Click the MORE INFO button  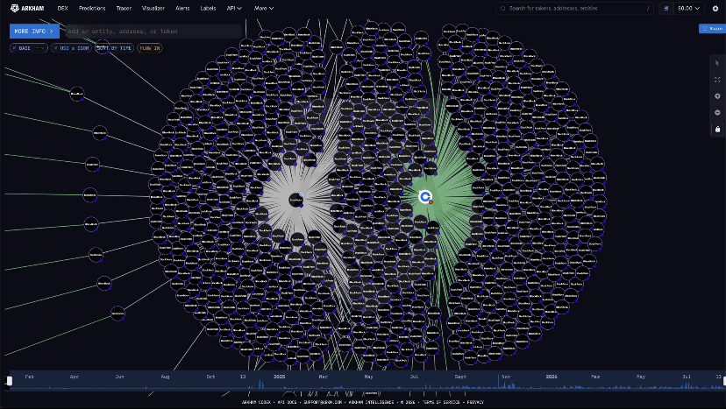[34, 31]
